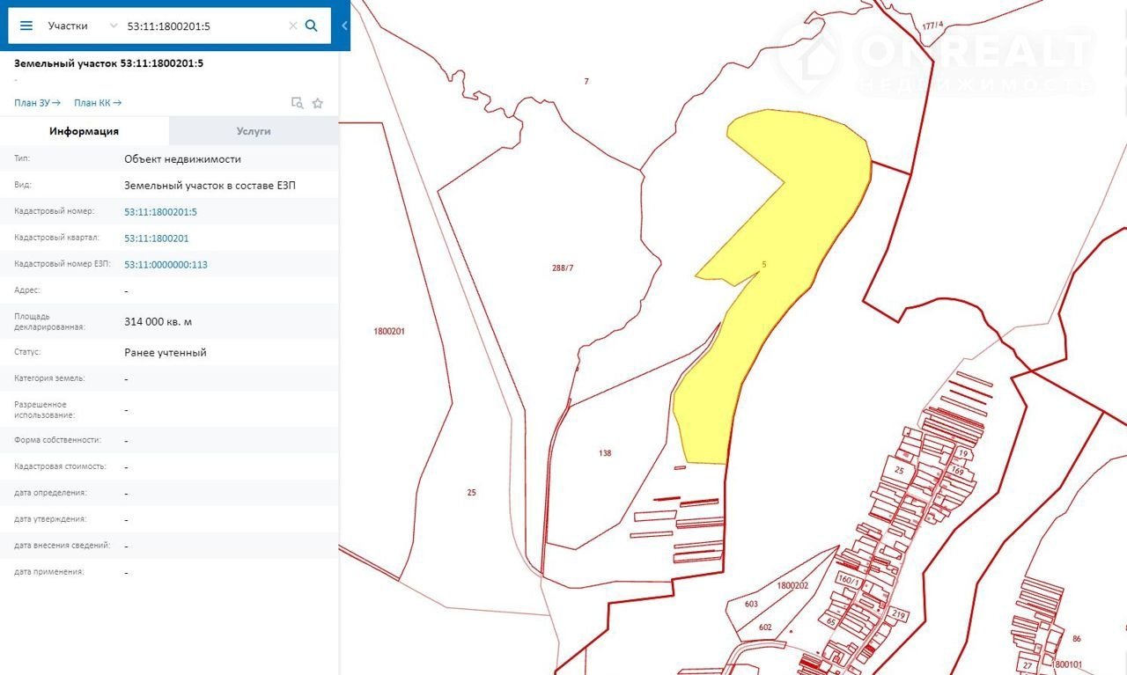This screenshot has height=675, width=1127.
Task: Open the hamburger menu
Action: click(x=26, y=26)
